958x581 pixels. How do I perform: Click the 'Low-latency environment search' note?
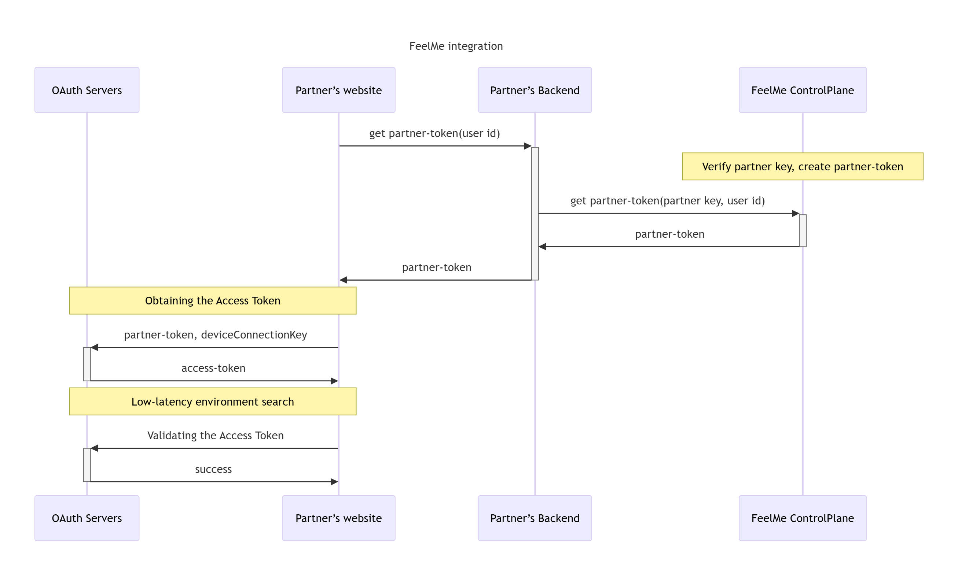pyautogui.click(x=213, y=401)
